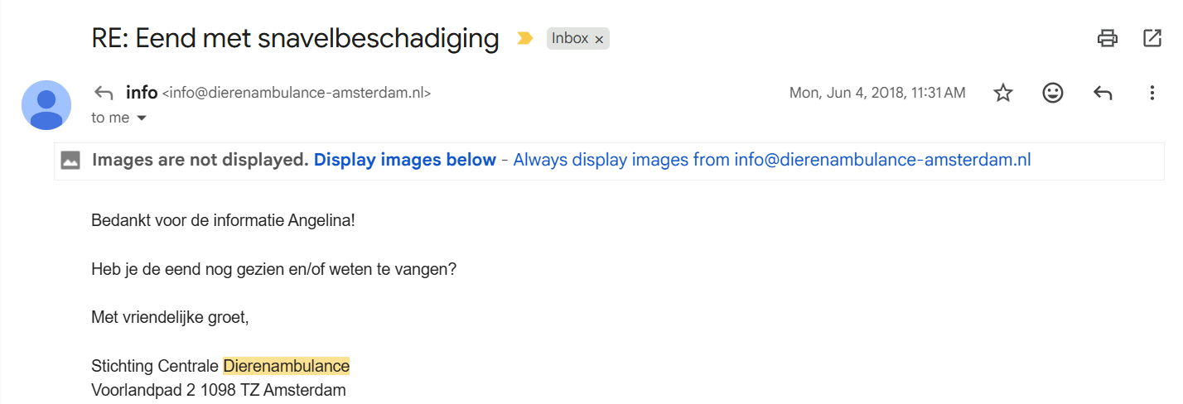Click the Mon, Jun 4, 2018 timestamp
This screenshot has height=404, width=1183.
877,93
